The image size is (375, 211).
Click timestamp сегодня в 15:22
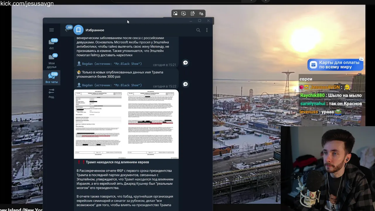point(165,86)
